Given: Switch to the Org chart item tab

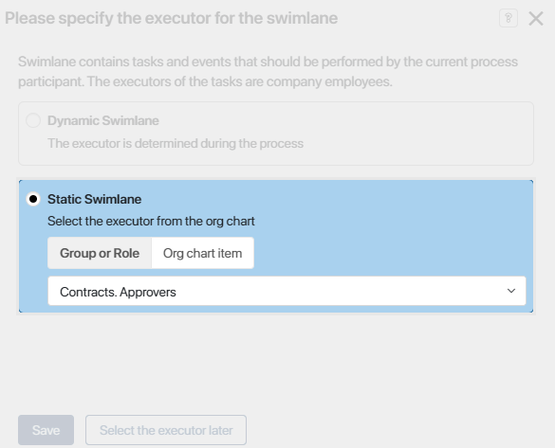Looking at the screenshot, I should (x=202, y=253).
